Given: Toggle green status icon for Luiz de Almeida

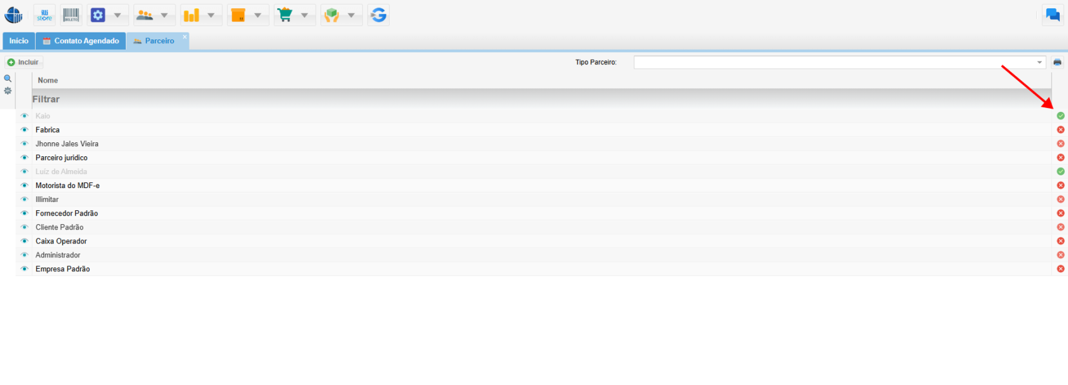Looking at the screenshot, I should click(x=1060, y=172).
